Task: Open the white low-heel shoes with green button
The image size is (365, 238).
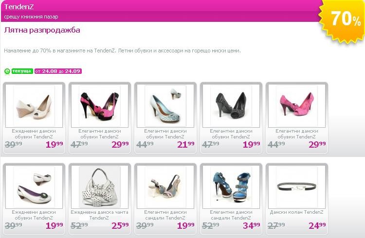Action: coord(34,187)
